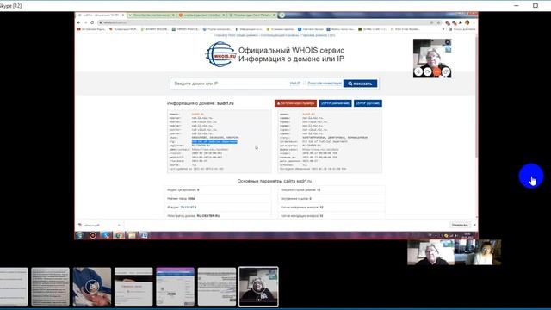551x310 pixels.
Task: Open the Chrome profile avatar
Action: point(467,22)
